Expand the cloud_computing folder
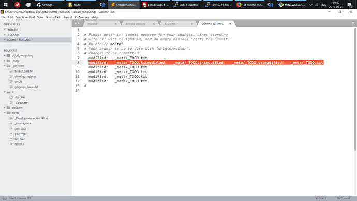Viewport: 357px width, 201px height. (5, 55)
